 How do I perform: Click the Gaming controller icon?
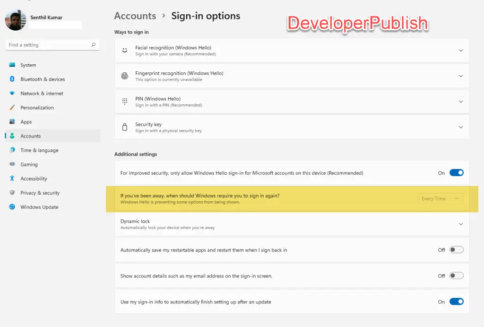(12, 164)
